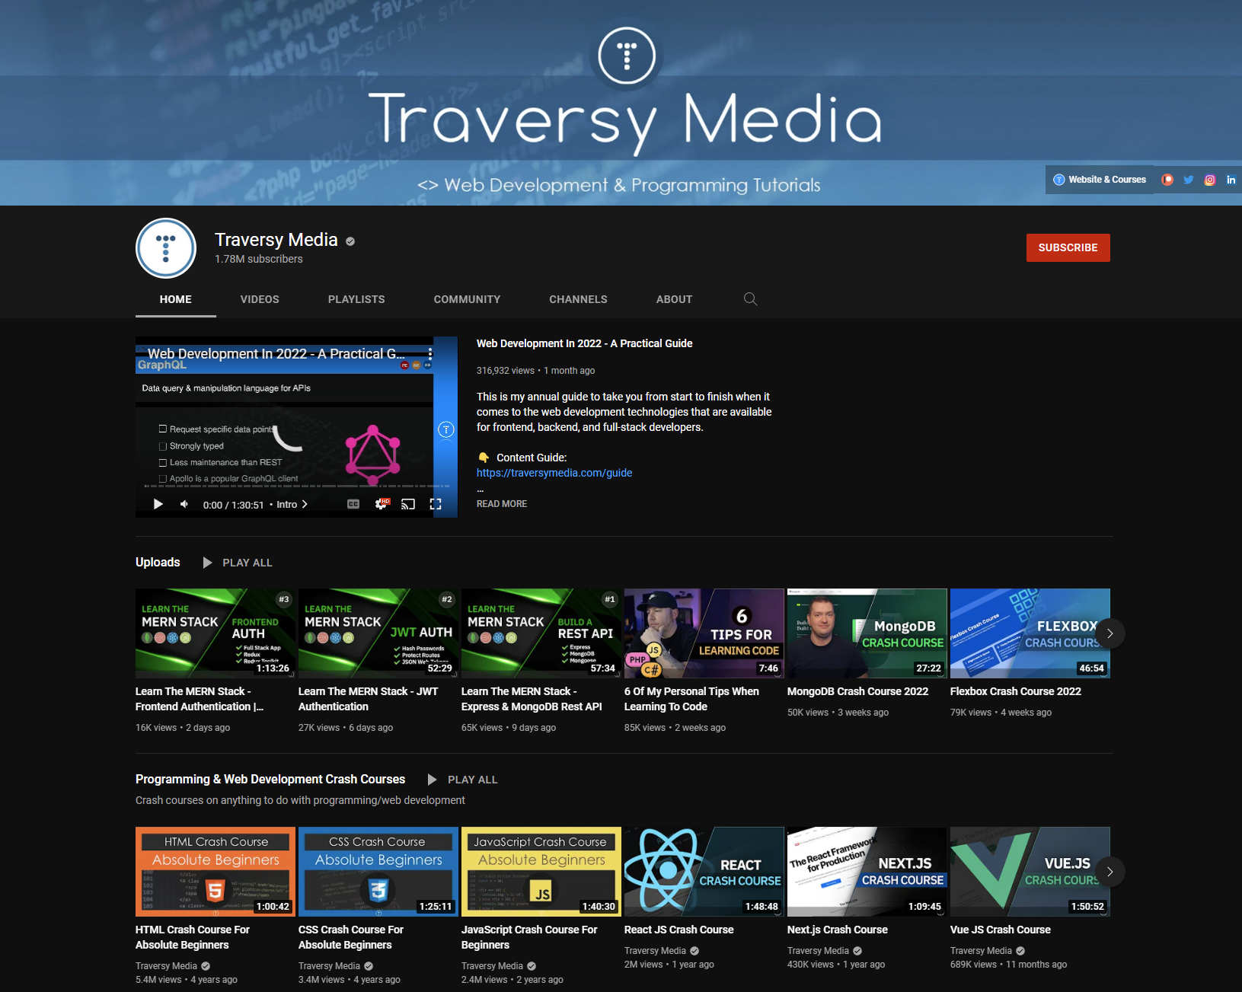Expand the Intro chapter chevron in player

[305, 504]
